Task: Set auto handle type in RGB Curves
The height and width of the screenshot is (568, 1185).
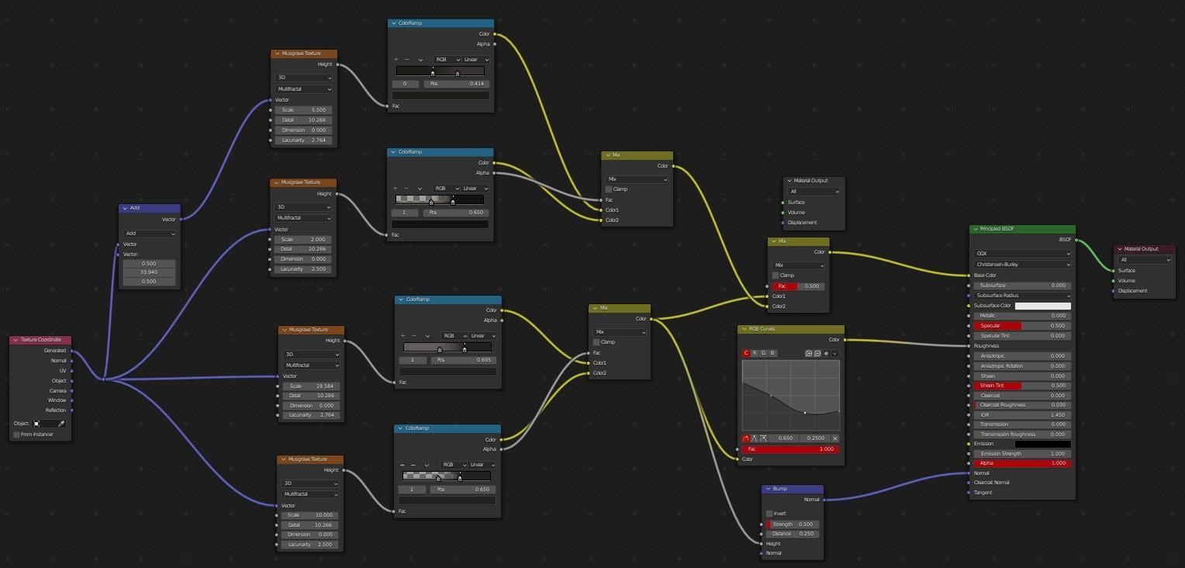Action: [746, 438]
